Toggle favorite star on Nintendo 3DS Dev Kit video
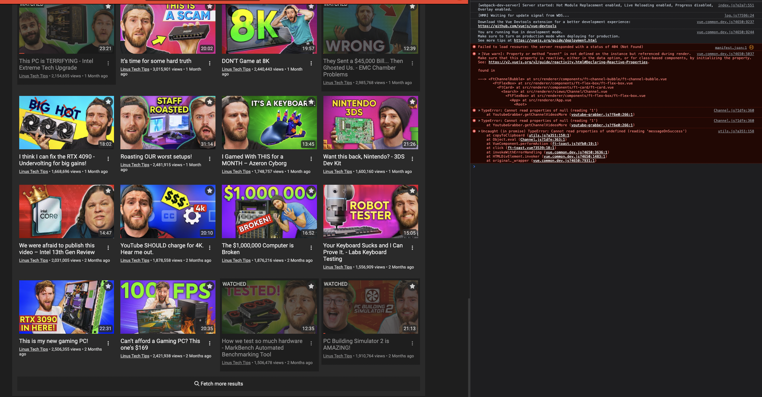Viewport: 762px width, 397px height. [412, 102]
